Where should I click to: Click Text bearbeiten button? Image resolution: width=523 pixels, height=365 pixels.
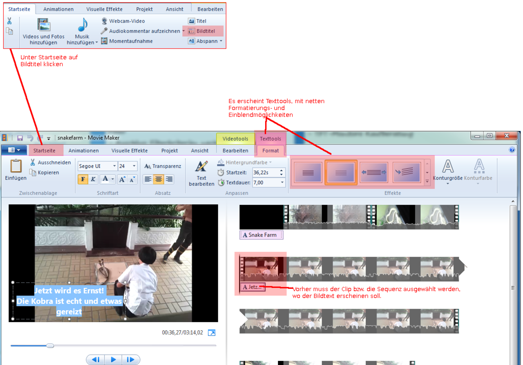[x=201, y=173]
